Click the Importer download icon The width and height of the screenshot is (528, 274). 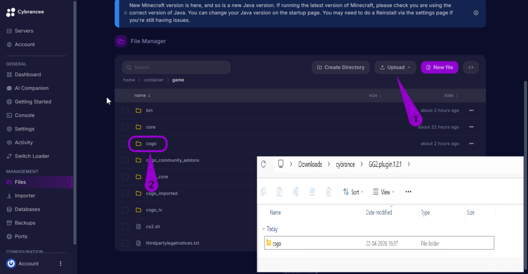[9, 196]
